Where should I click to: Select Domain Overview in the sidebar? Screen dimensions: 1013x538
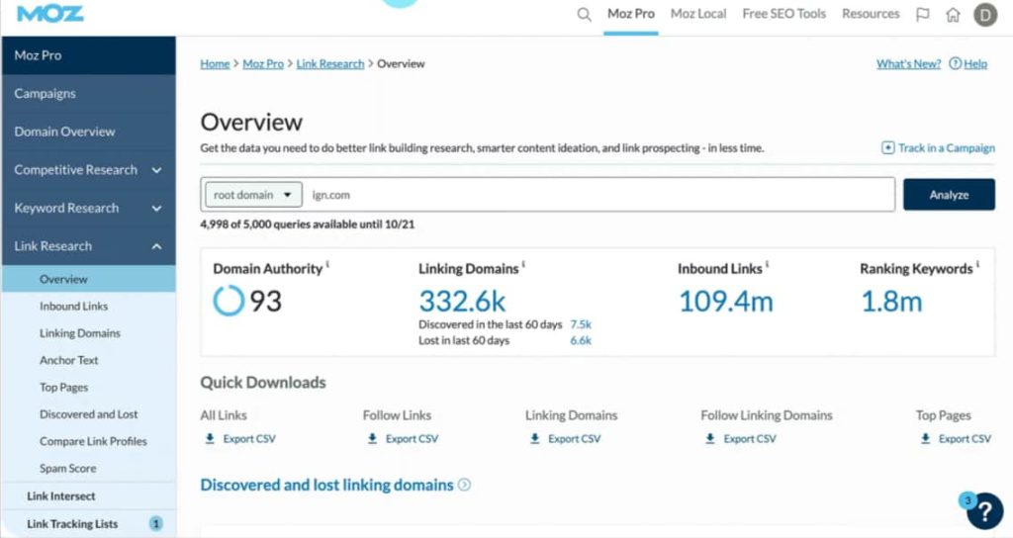[88, 132]
